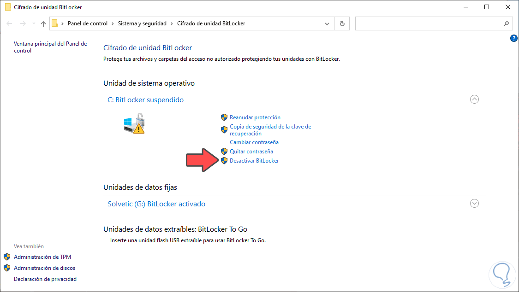This screenshot has height=292, width=519.
Task: Click Cambiar contraseña link
Action: (x=254, y=142)
